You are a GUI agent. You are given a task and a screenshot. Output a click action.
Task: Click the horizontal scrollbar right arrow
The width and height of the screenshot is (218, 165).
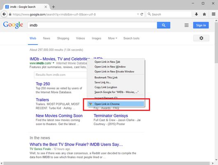coord(213,163)
